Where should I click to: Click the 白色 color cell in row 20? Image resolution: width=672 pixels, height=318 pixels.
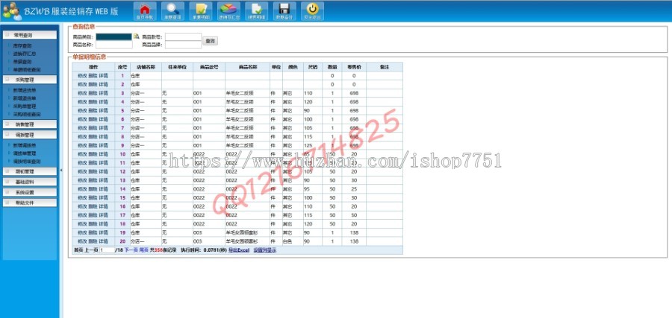point(293,241)
